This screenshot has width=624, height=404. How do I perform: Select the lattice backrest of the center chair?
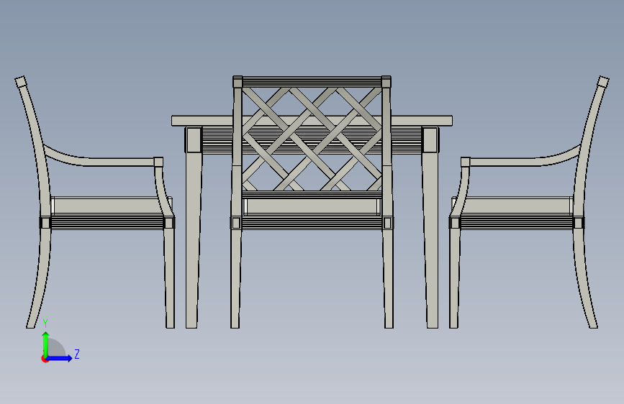312,138
